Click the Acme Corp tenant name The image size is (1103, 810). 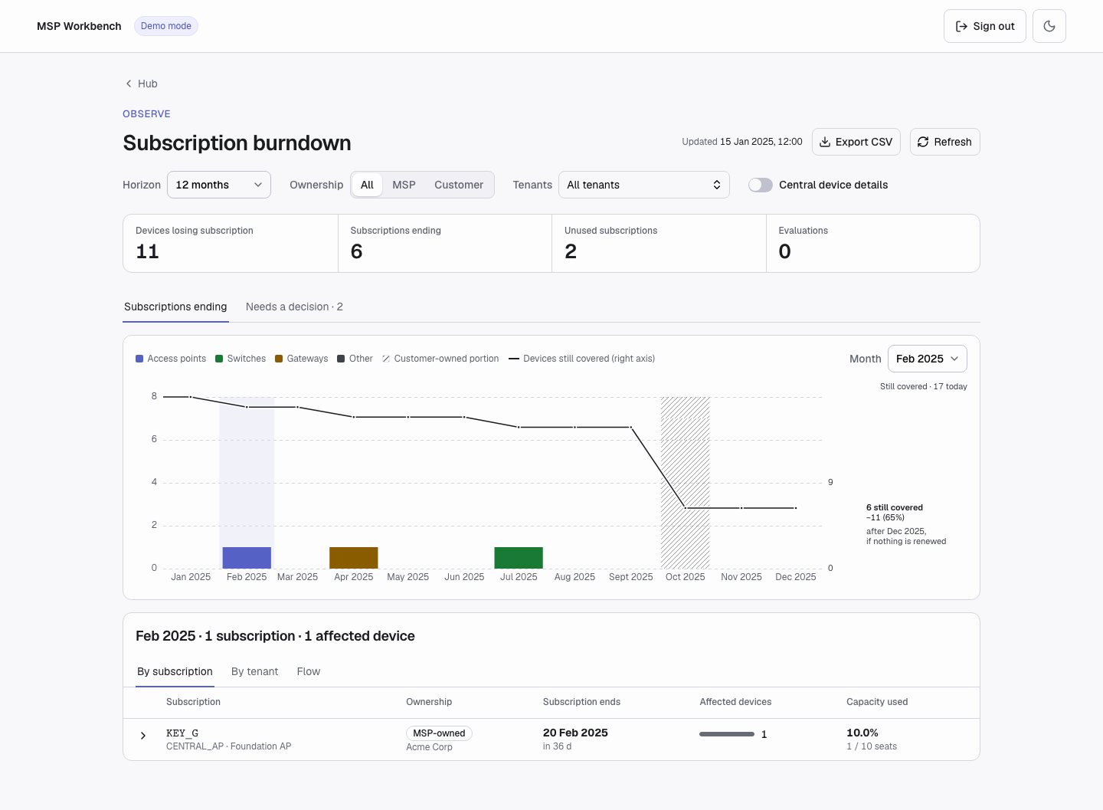(x=430, y=747)
